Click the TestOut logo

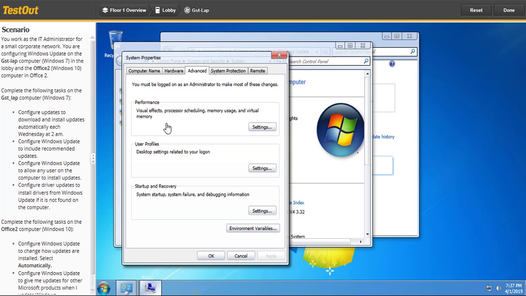21,10
